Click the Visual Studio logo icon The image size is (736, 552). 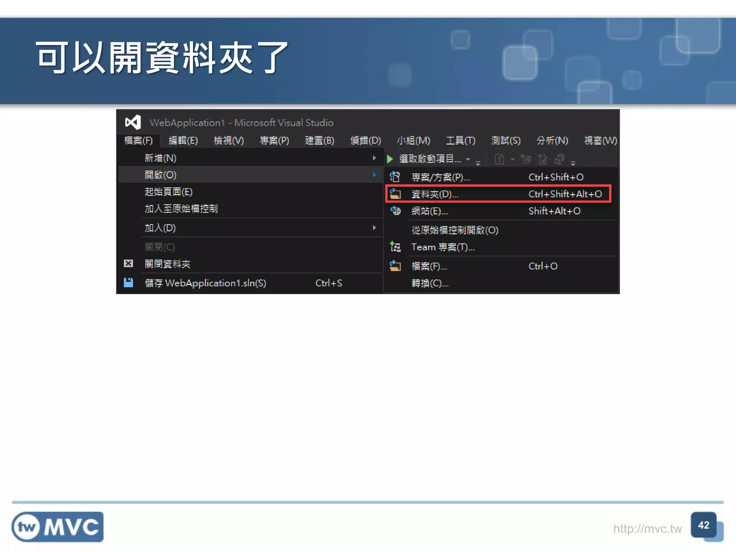coord(133,123)
